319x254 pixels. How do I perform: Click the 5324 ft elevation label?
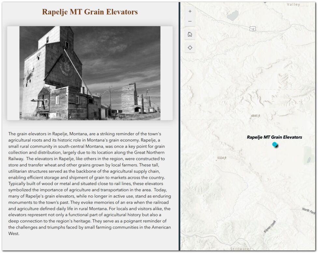click(x=221, y=158)
